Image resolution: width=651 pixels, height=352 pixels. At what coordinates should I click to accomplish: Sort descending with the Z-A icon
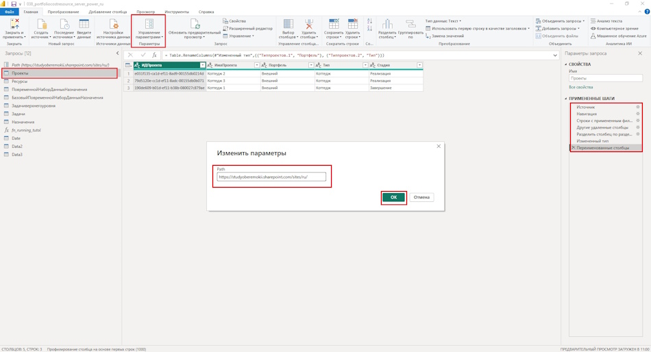tap(369, 28)
